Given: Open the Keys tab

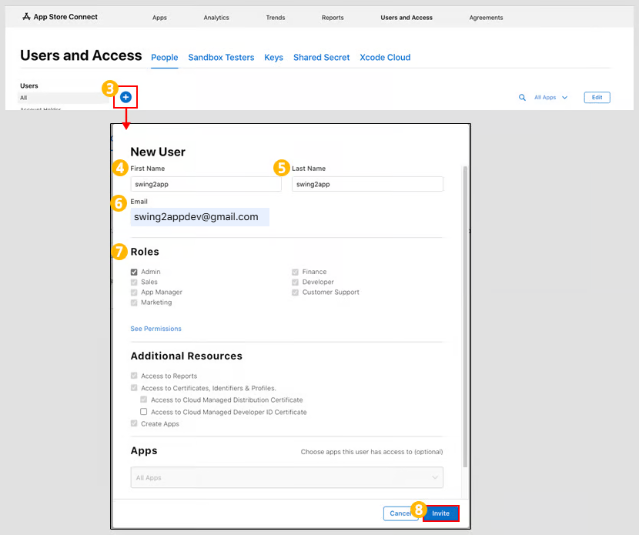Looking at the screenshot, I should click(x=273, y=58).
